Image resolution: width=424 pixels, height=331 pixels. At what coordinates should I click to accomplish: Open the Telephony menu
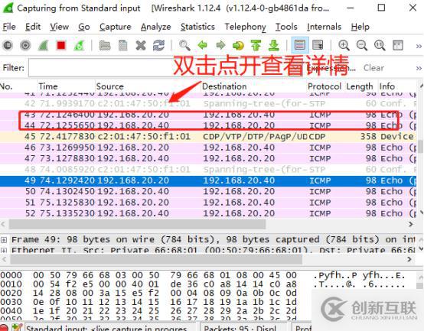point(245,27)
